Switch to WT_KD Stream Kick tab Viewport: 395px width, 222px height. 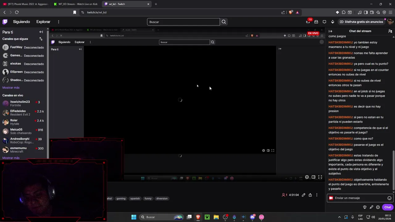pyautogui.click(x=76, y=4)
